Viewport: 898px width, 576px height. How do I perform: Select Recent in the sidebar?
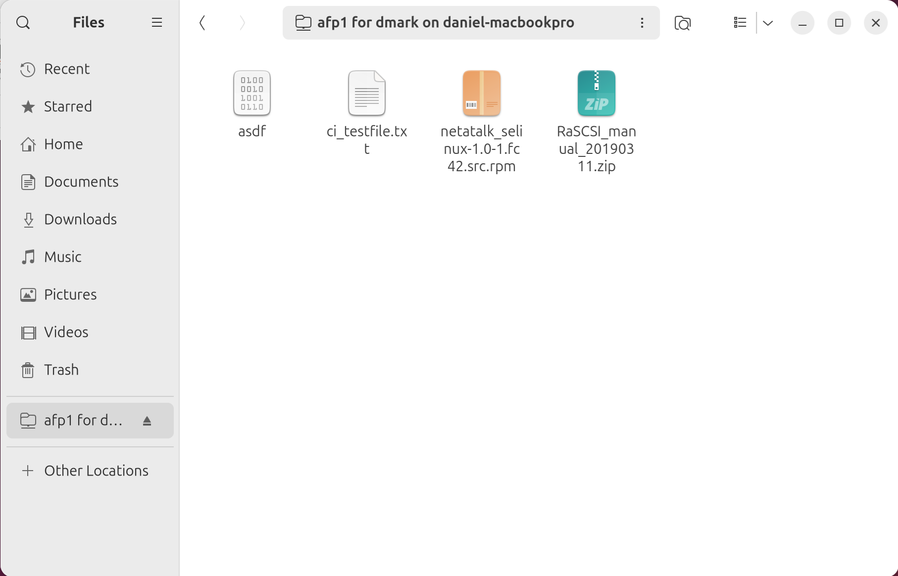pyautogui.click(x=67, y=69)
